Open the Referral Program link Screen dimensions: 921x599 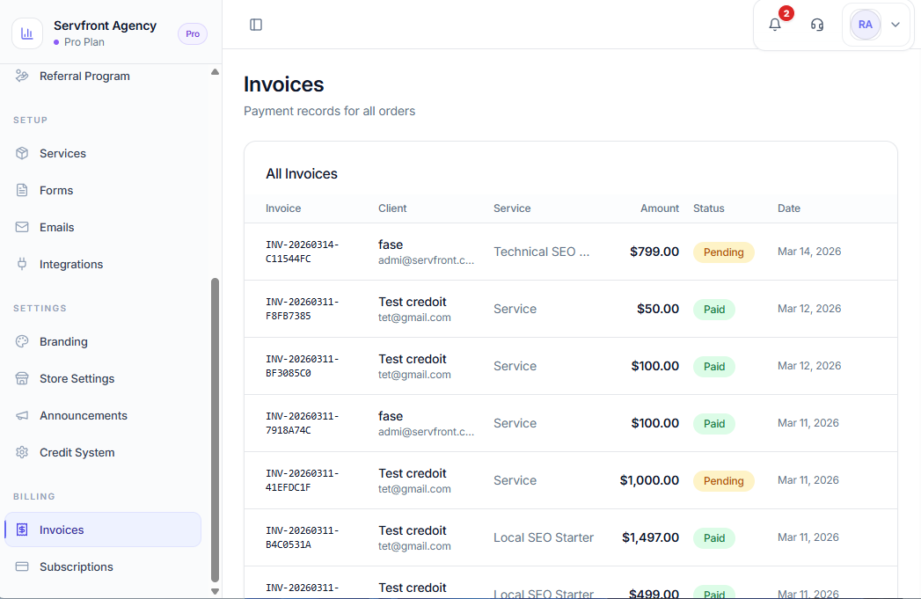(84, 77)
